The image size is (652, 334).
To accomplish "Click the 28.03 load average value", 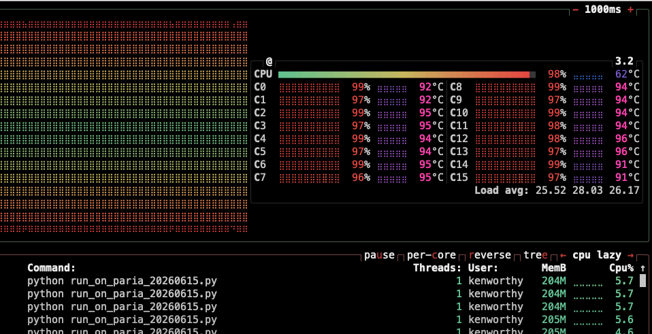I will point(587,190).
